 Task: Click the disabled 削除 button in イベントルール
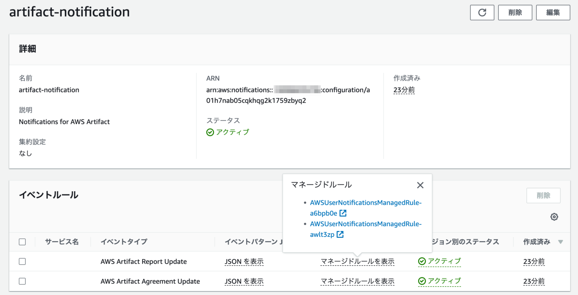click(x=543, y=195)
